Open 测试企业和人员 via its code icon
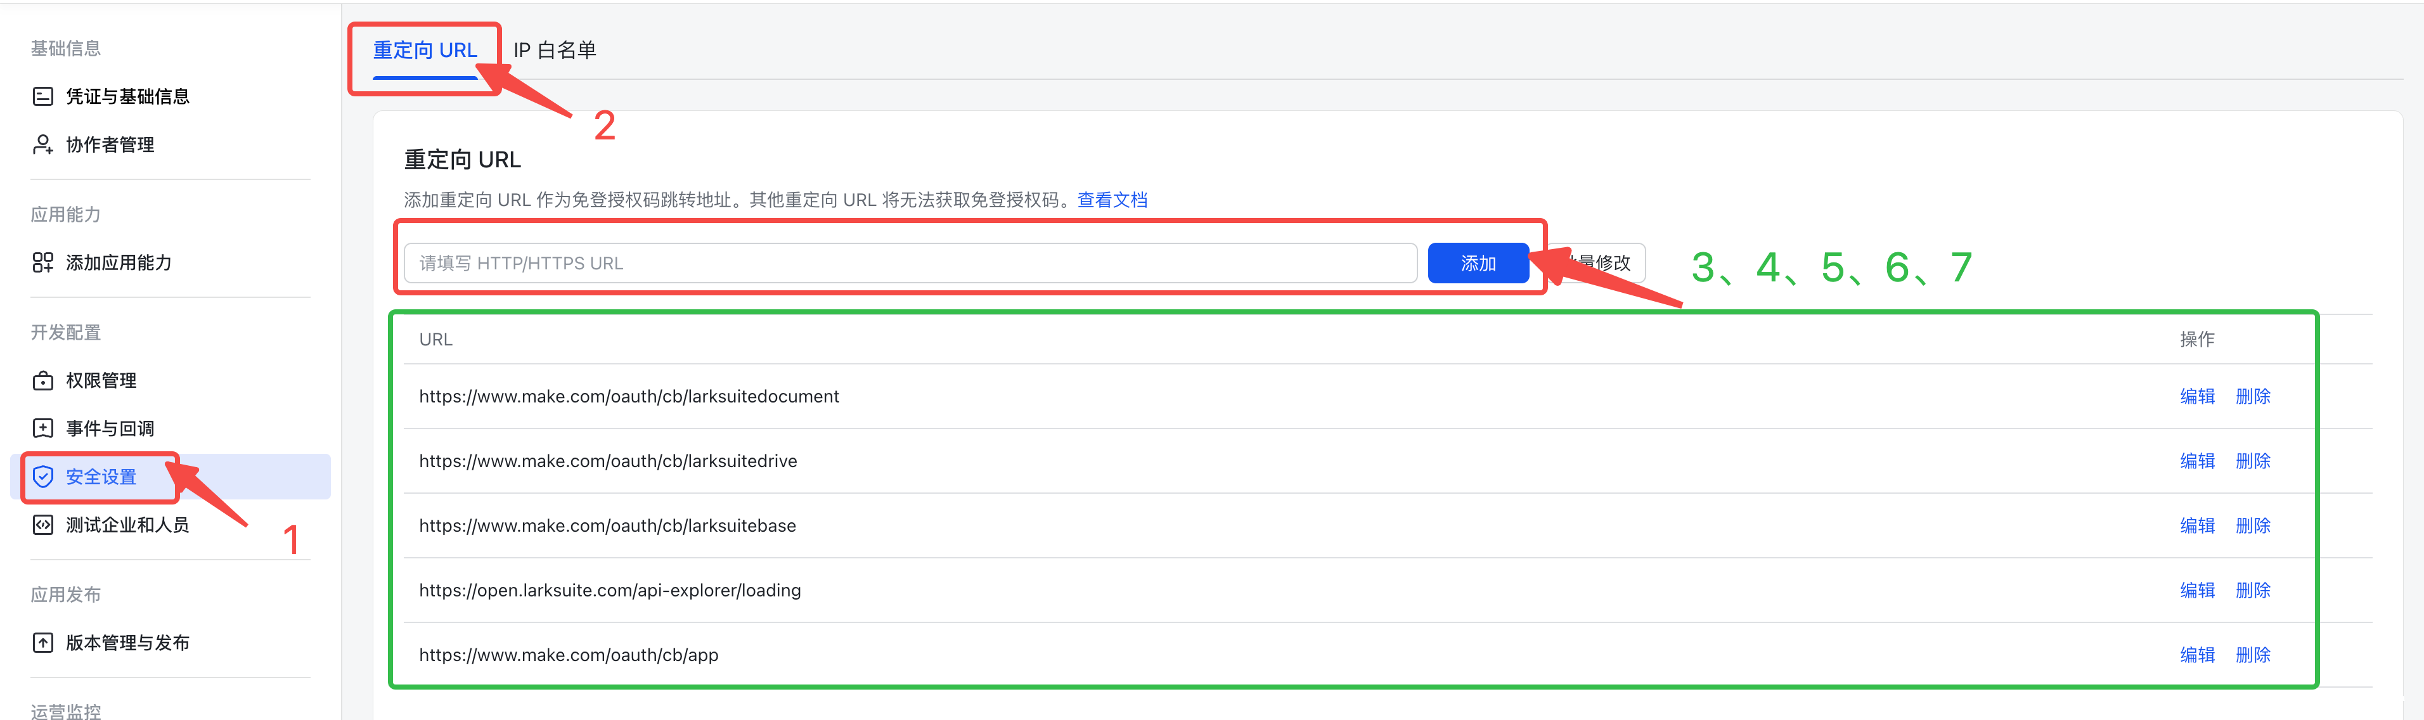The width and height of the screenshot is (2424, 720). [42, 524]
